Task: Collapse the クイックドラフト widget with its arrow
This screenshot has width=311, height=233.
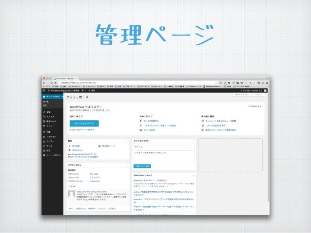Action: click(x=194, y=141)
